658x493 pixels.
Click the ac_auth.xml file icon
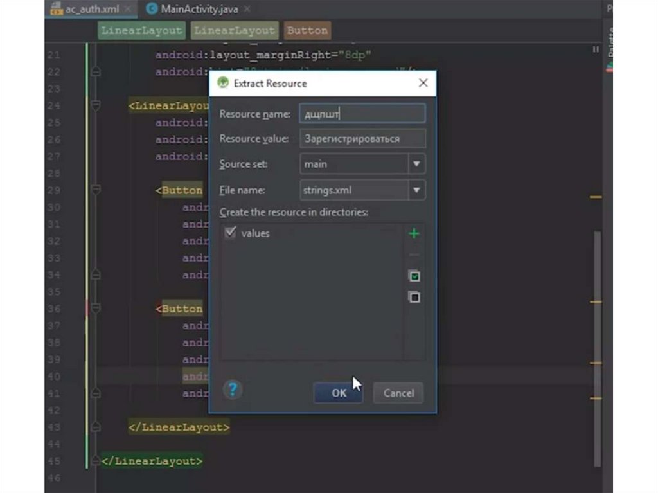click(57, 10)
